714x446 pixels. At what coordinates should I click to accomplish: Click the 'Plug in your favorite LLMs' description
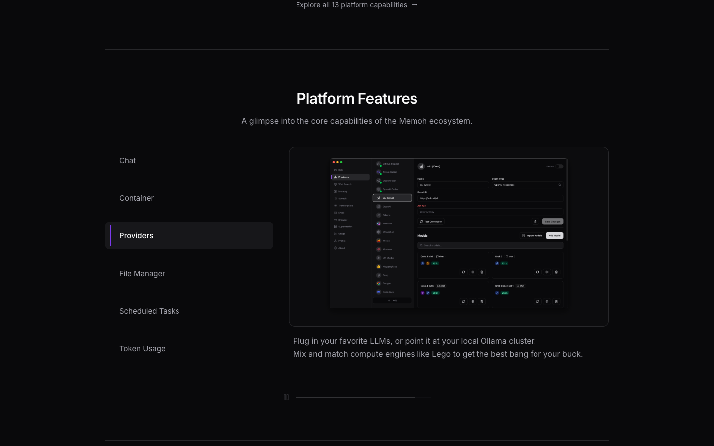(438, 347)
